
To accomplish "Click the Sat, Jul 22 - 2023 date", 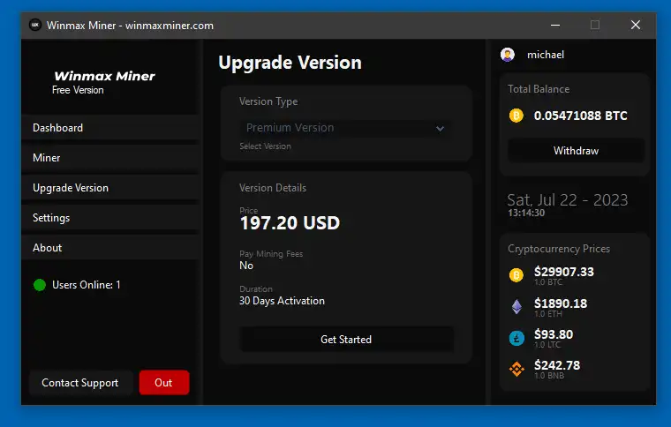I will [x=568, y=200].
